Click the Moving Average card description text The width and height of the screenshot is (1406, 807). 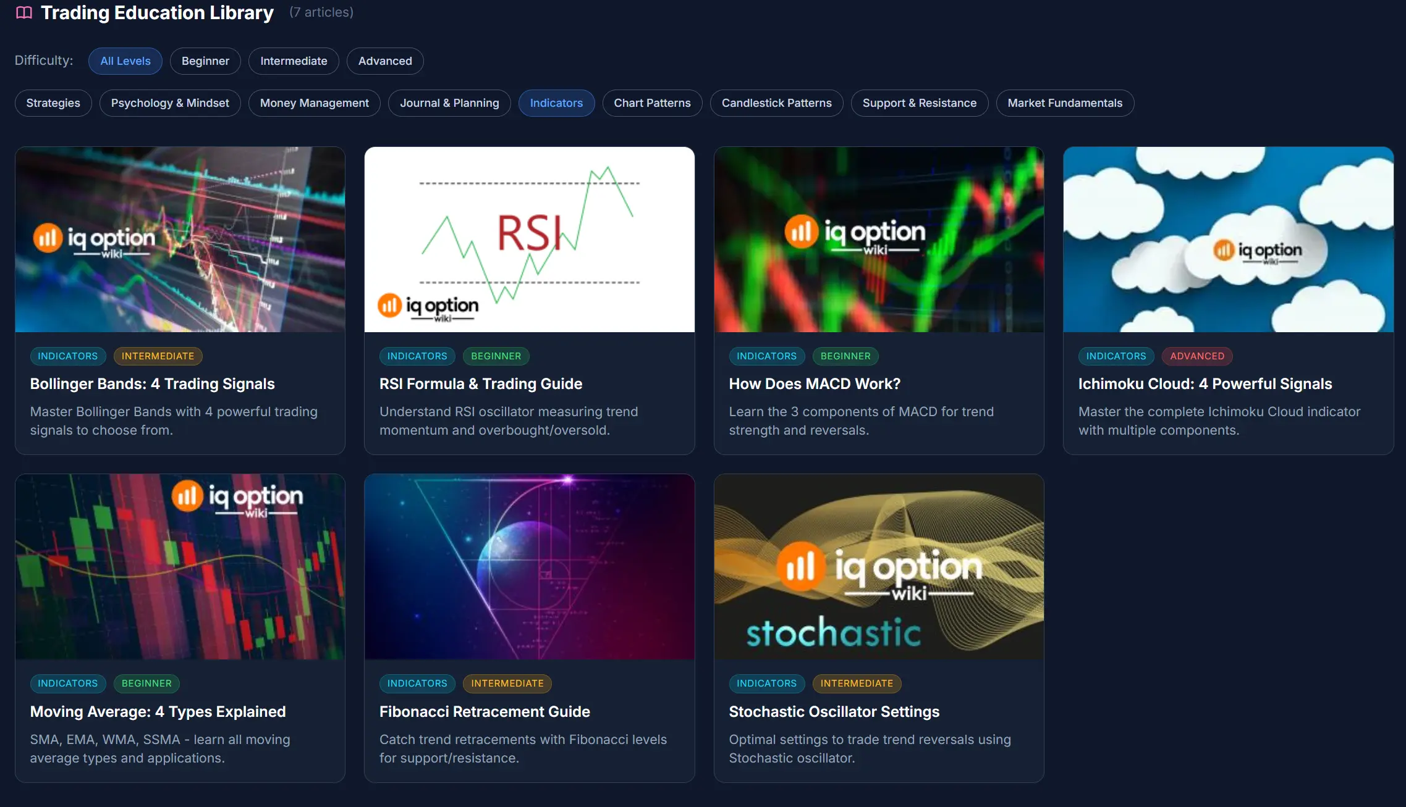pos(160,749)
